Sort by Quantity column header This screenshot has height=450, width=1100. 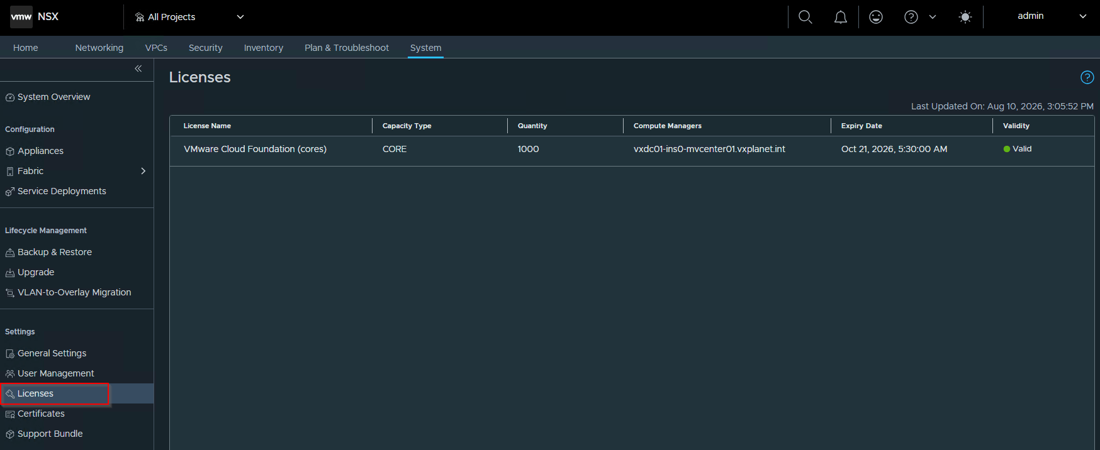532,126
